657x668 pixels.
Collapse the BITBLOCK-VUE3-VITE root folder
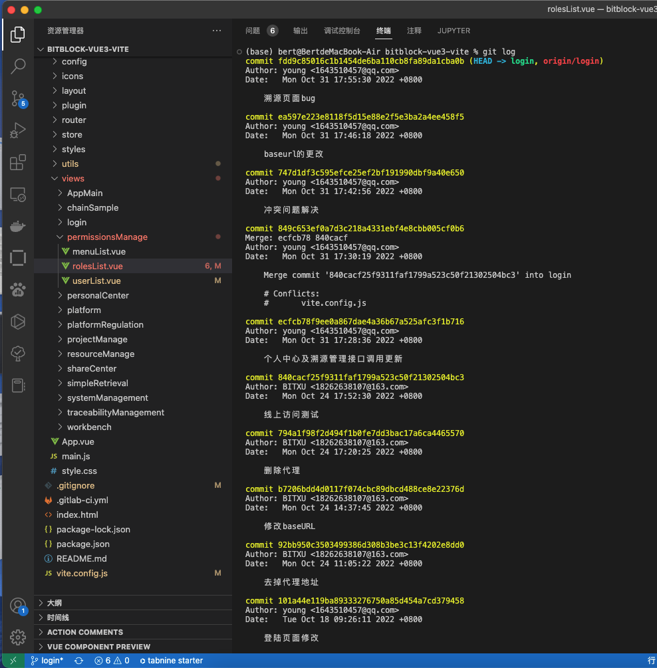click(x=133, y=49)
